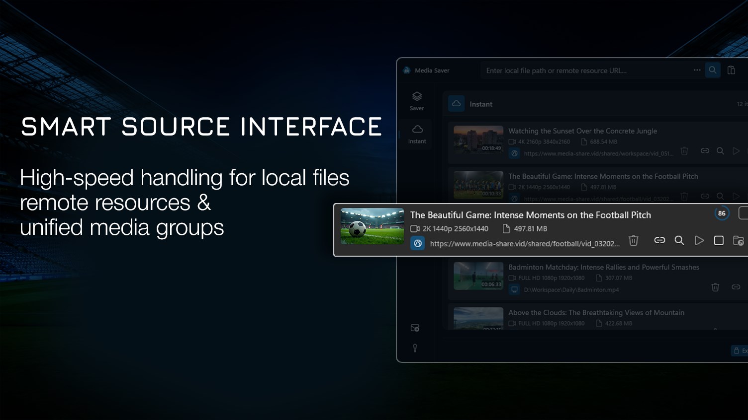Open the Badminton Matchday thumbnail
748x420 pixels.
478,276
